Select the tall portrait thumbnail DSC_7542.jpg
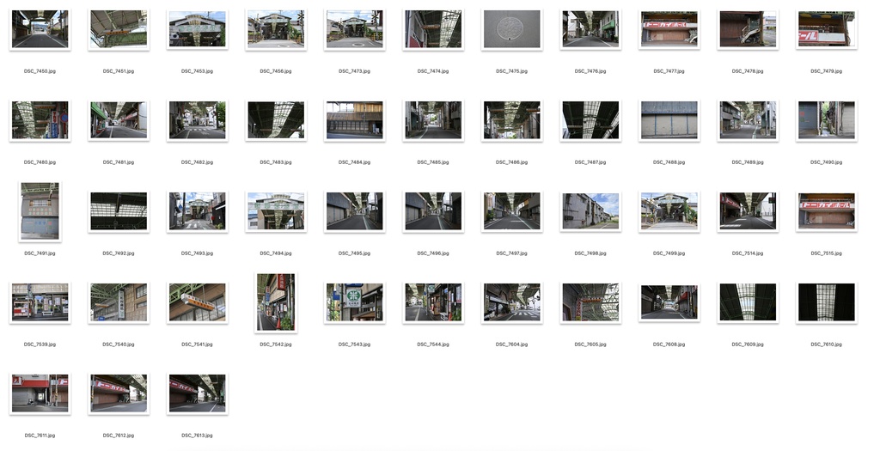The image size is (880, 451). 276,302
